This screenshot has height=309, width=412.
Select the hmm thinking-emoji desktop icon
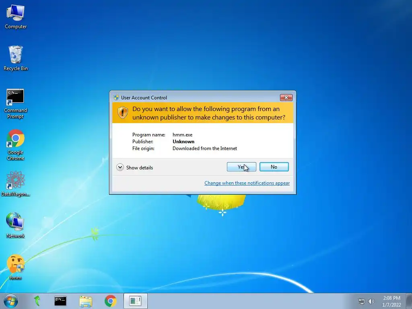pos(16,267)
